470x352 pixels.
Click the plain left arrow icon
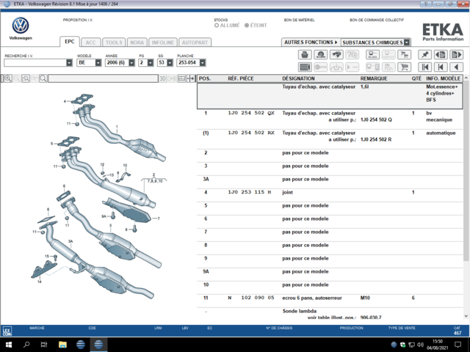pos(456,67)
